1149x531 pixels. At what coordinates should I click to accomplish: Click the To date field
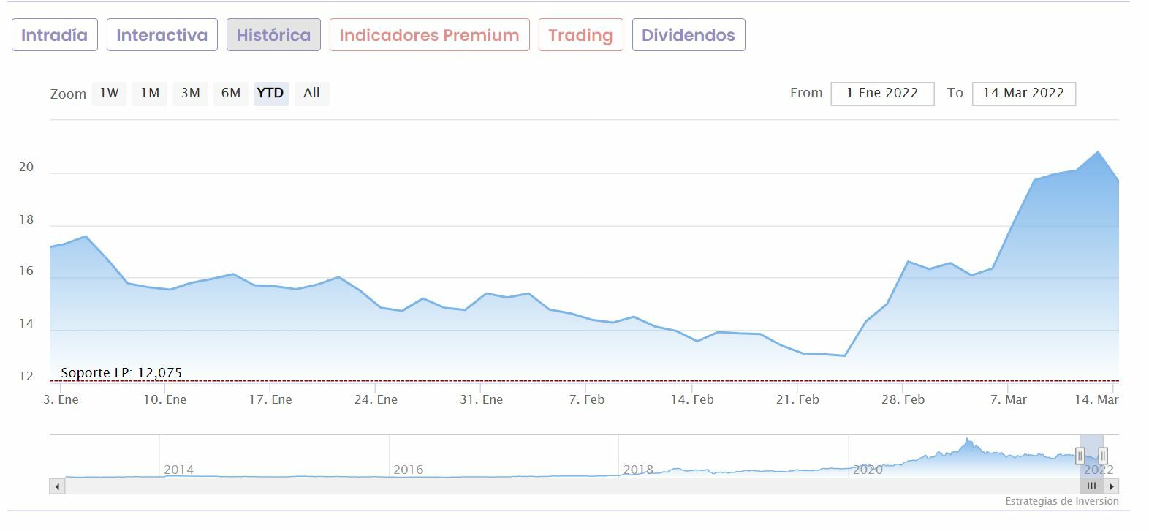point(1024,94)
